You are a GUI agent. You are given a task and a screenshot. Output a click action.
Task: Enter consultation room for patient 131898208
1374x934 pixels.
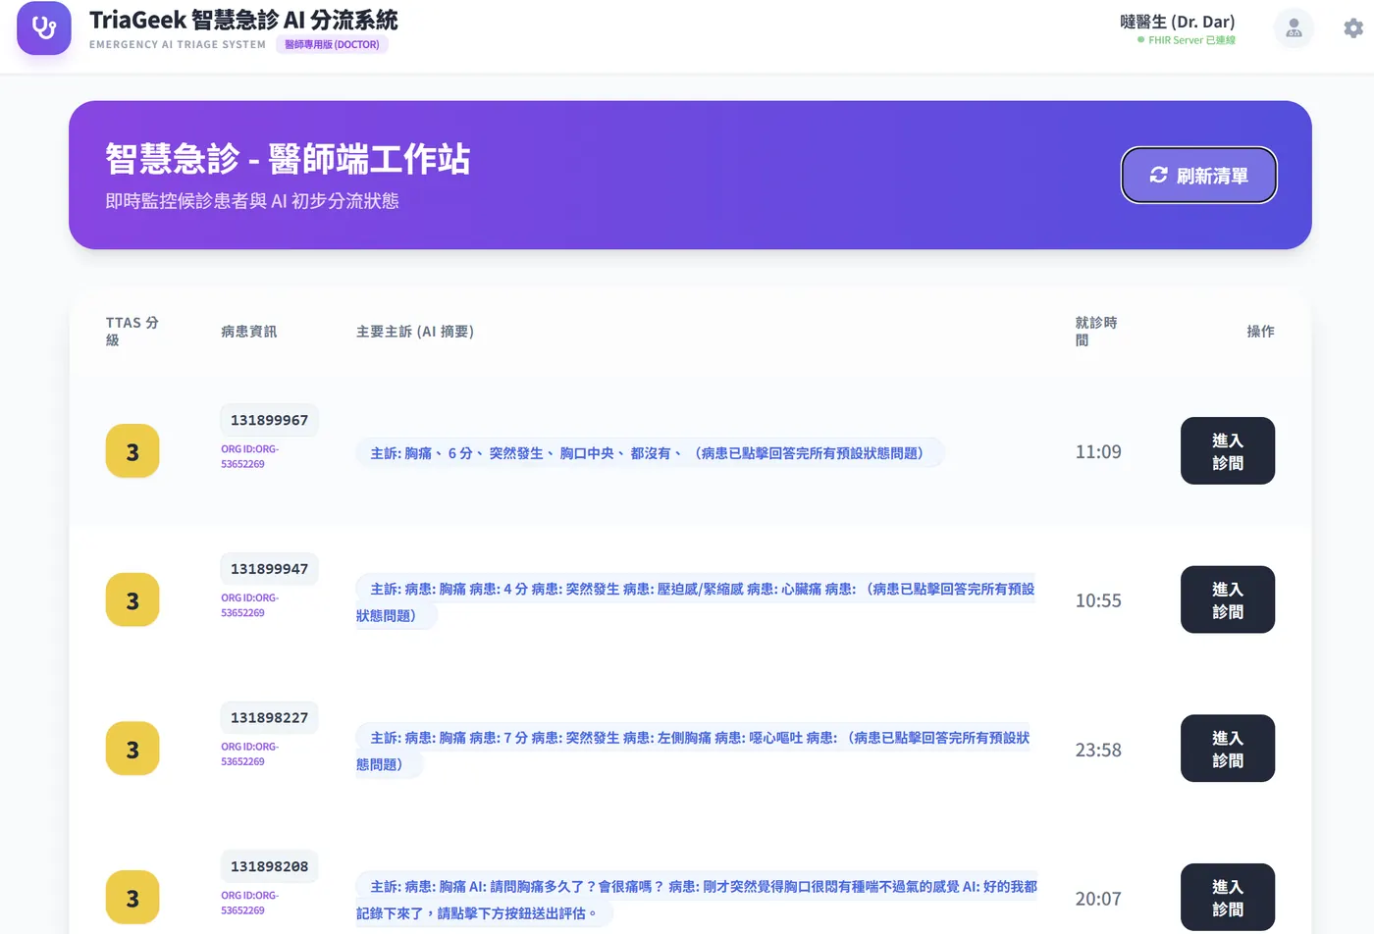click(x=1227, y=897)
